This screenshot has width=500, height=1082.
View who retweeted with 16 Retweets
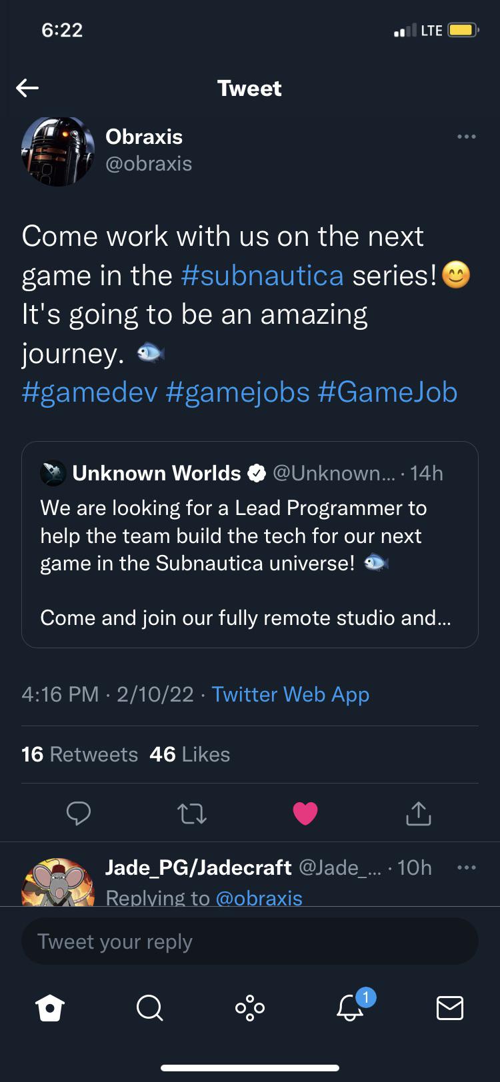[79, 754]
